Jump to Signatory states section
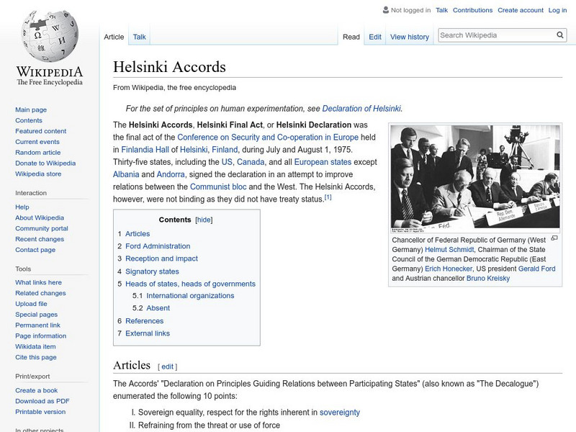This screenshot has height=432, width=576. pyautogui.click(x=152, y=271)
